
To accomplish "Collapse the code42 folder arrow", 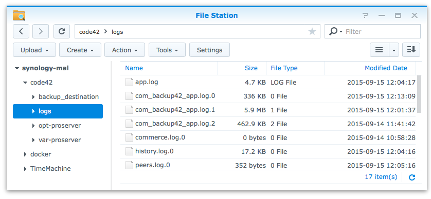I will [x=25, y=83].
